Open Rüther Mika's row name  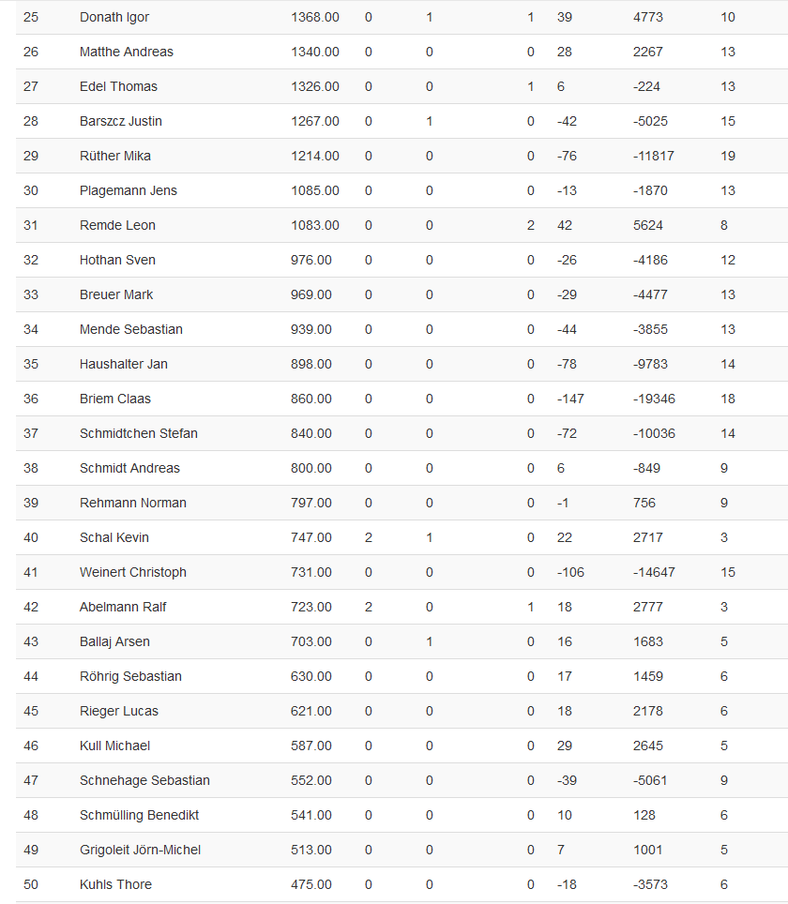[115, 156]
